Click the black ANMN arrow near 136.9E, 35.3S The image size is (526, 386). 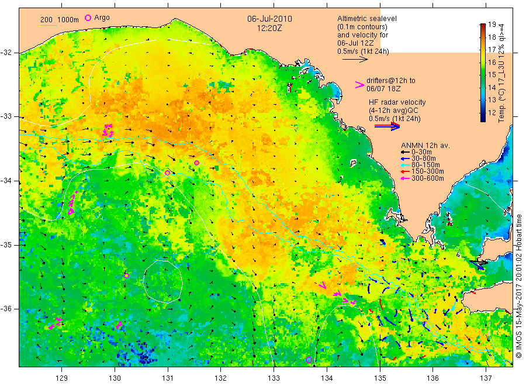(478, 261)
